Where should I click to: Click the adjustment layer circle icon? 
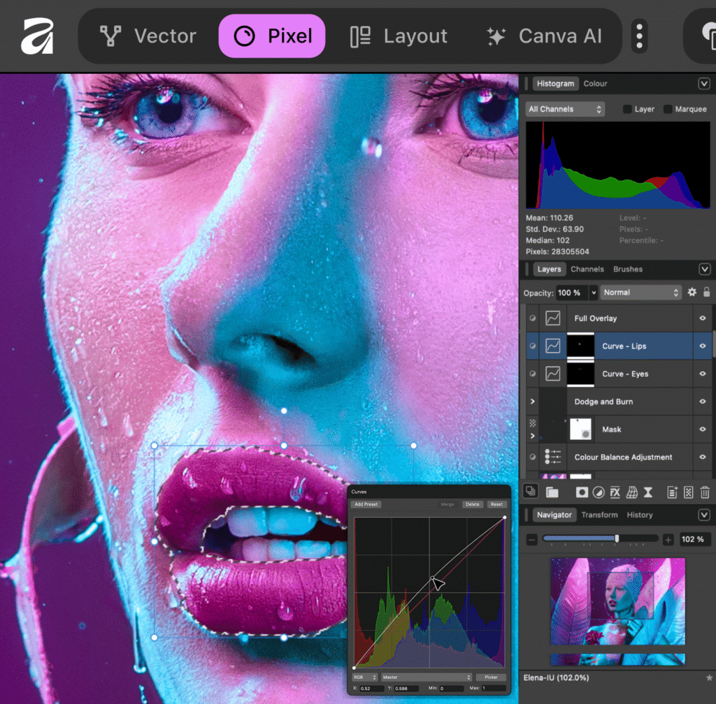tap(599, 492)
